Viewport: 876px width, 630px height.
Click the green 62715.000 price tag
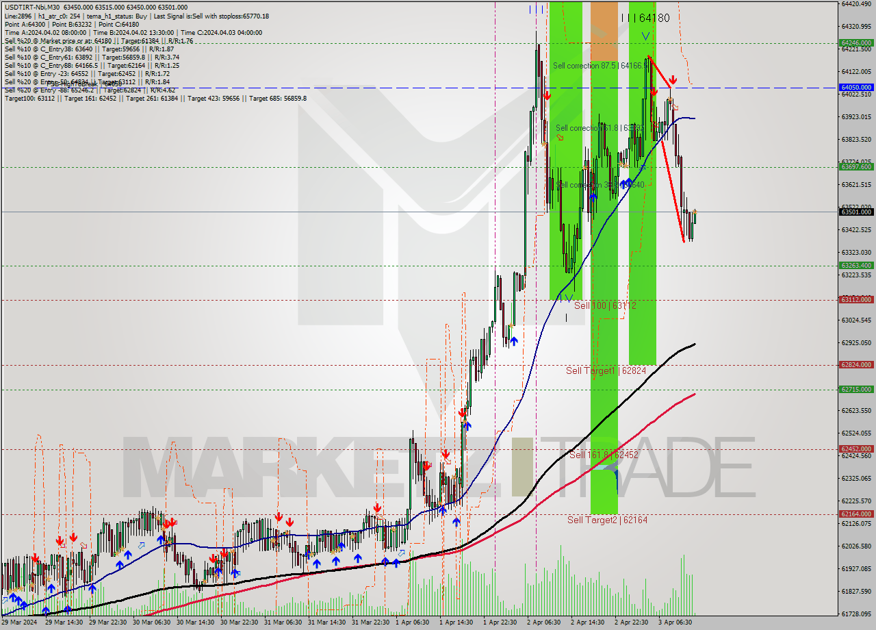tap(855, 390)
